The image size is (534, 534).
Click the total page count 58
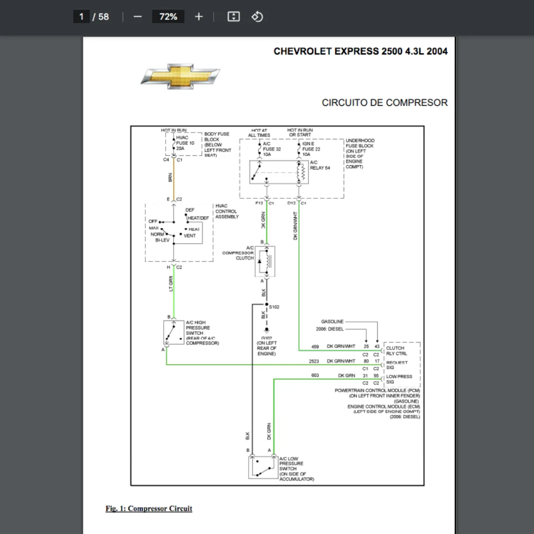103,17
